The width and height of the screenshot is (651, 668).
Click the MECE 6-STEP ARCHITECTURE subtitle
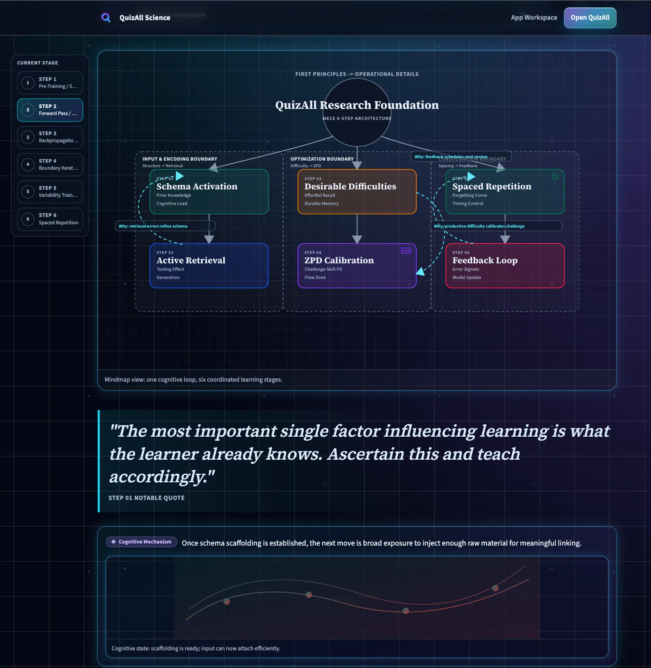pos(357,118)
